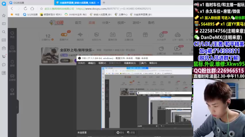This screenshot has height=137, width=245.
Task: Open the translate 译 icon in browser sidebar
Action: 4,73
